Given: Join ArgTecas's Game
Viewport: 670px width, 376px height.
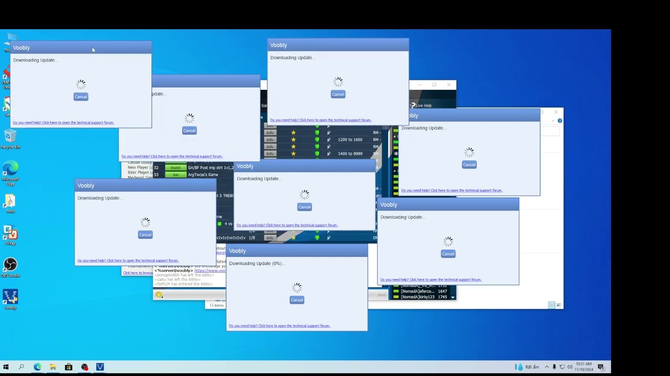Looking at the screenshot, I should pos(175,175).
